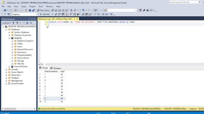
Task: Click the Properties wrench icon
Action: point(144,10)
